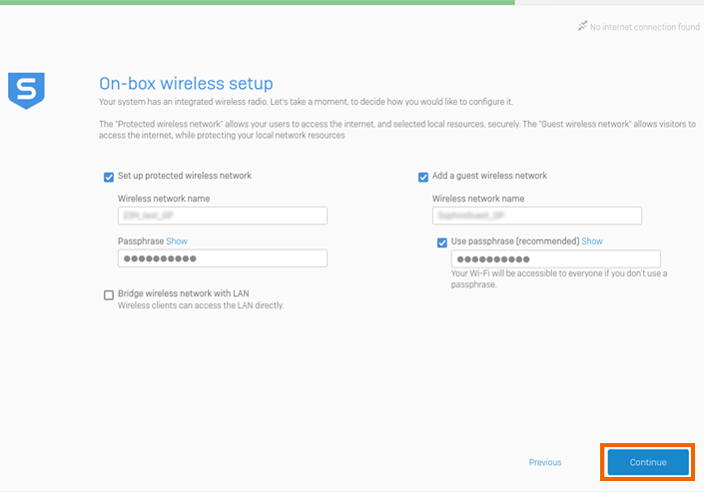Toggle 'Use passphrase (recommended)' checkbox

[x=442, y=242]
